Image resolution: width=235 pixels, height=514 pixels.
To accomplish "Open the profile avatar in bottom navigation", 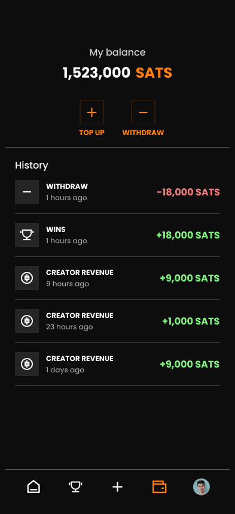I will point(202,487).
